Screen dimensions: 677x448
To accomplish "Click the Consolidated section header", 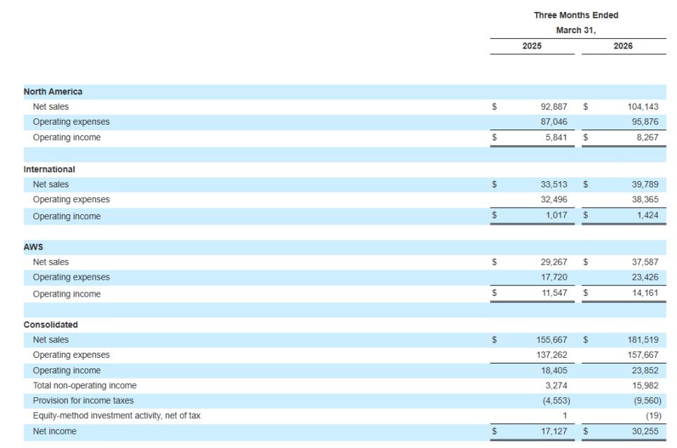I will point(51,324).
